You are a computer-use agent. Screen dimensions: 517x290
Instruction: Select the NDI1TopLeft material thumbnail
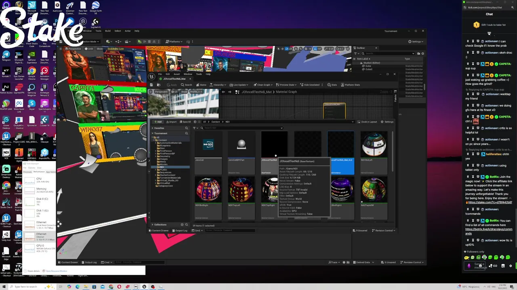tap(241, 190)
